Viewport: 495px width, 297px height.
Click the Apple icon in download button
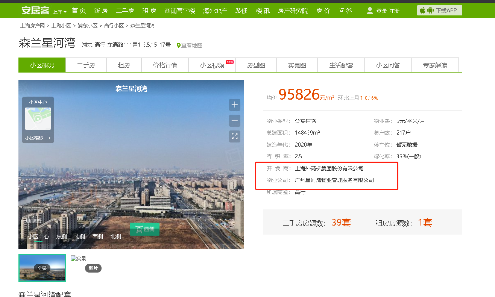tap(422, 11)
